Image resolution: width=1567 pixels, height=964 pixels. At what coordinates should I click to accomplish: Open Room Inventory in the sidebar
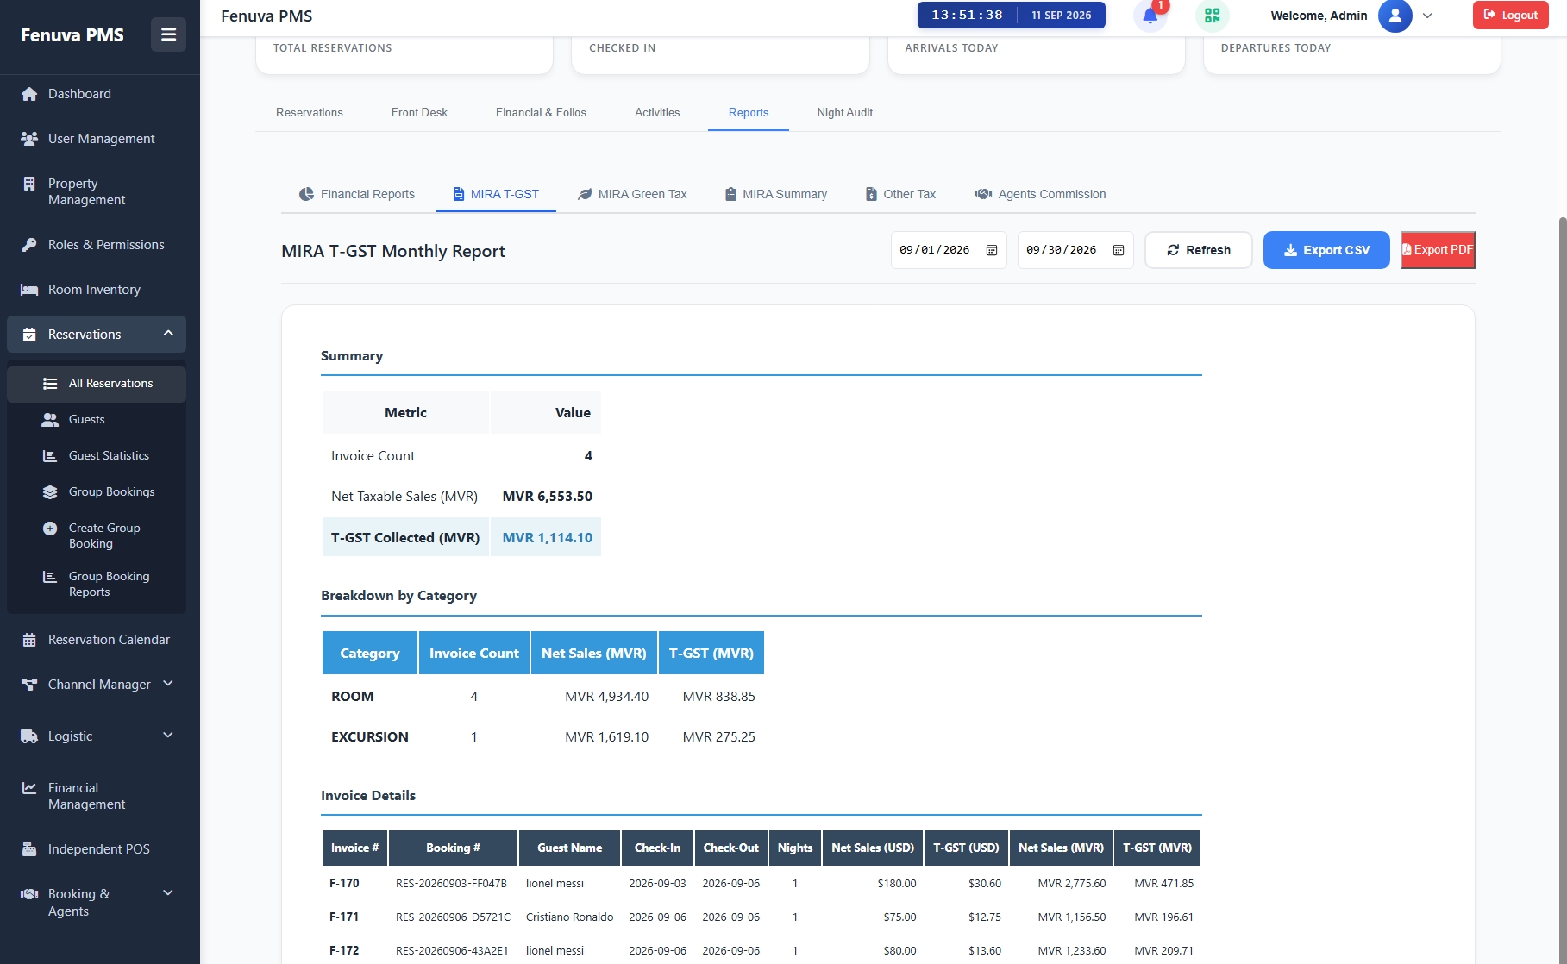[x=100, y=290]
